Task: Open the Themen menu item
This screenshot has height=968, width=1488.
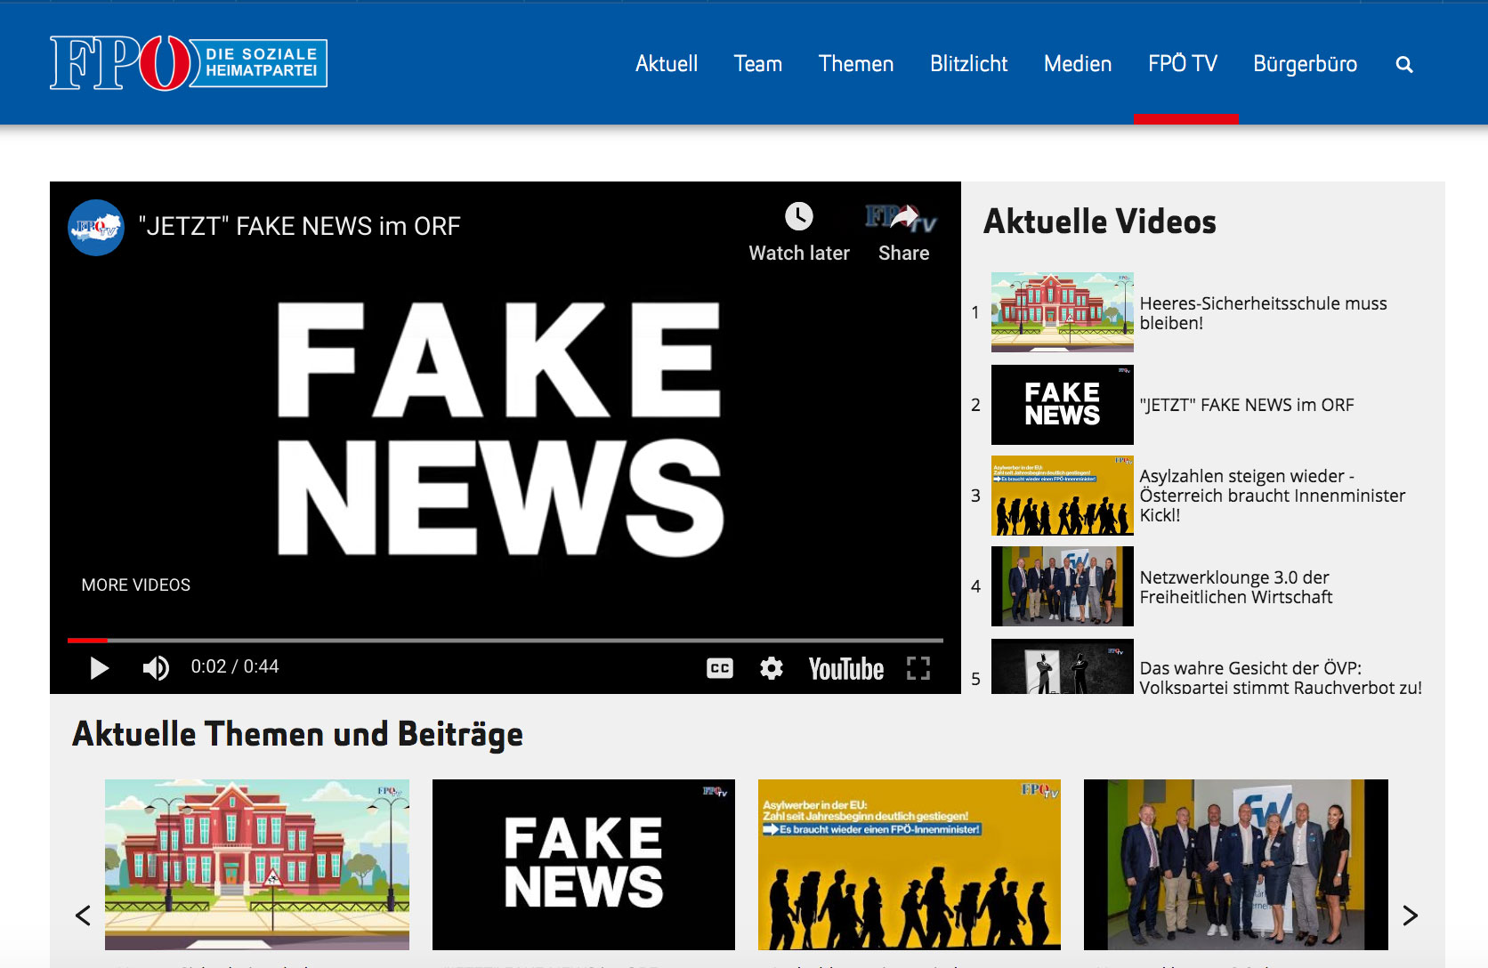Action: coord(856,64)
